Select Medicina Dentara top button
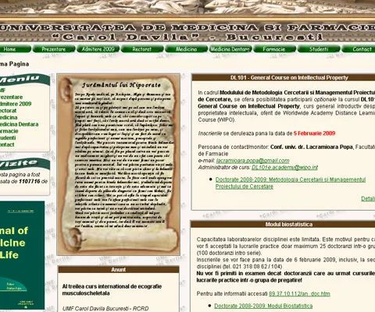Viewport: 375px width, 312px height. click(230, 49)
